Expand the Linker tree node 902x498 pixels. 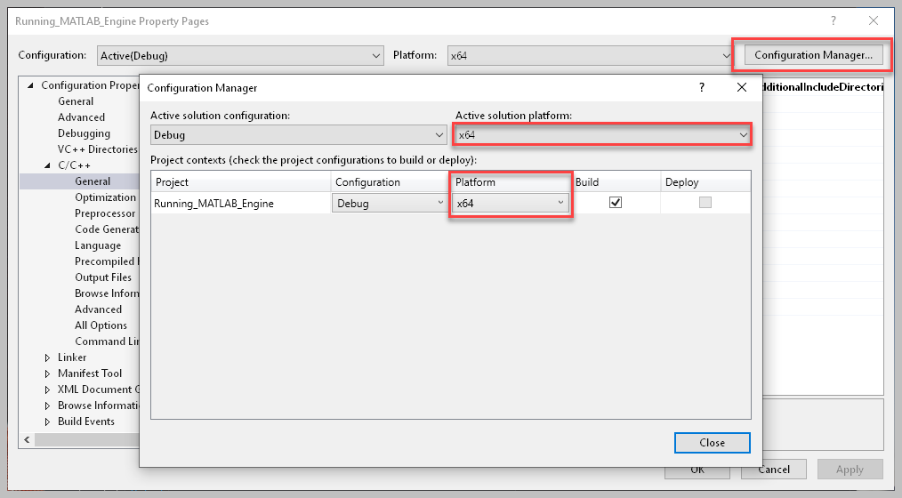point(48,357)
